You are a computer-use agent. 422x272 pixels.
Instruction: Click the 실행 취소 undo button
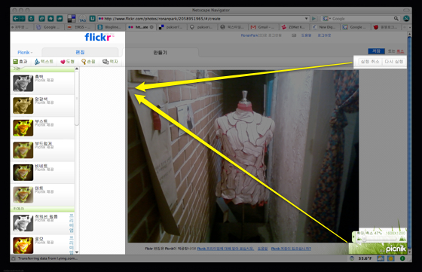pyautogui.click(x=370, y=62)
